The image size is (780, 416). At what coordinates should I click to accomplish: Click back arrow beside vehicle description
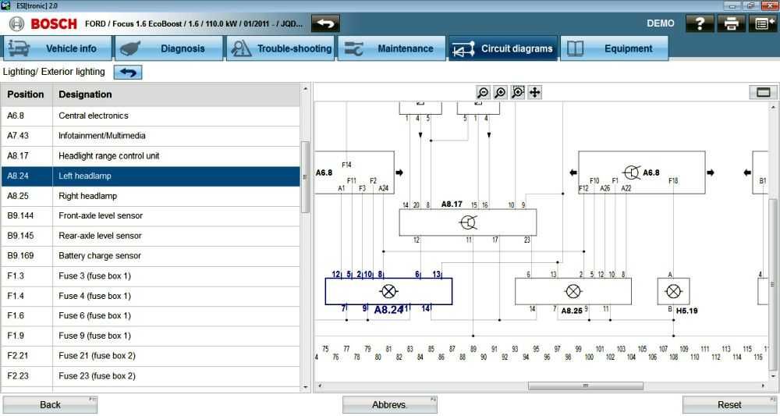[325, 23]
